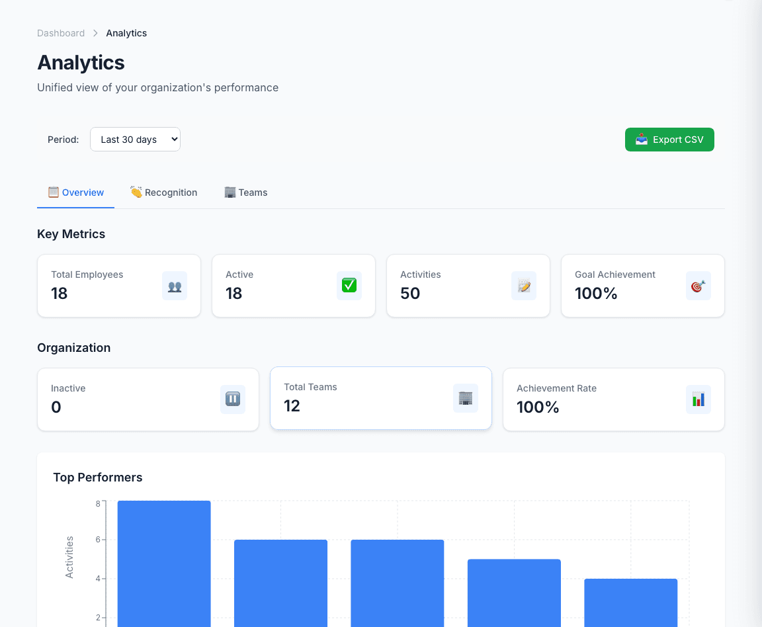
Task: Click the 'Period:' label
Action: pyautogui.click(x=63, y=140)
